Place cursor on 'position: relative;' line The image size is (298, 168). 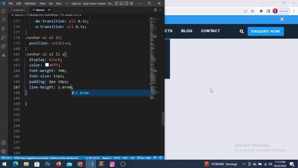click(x=50, y=43)
